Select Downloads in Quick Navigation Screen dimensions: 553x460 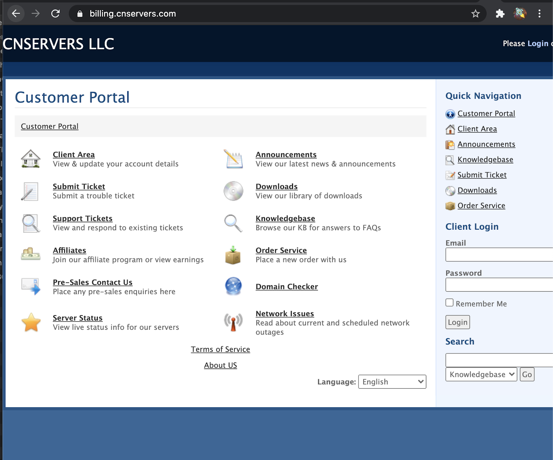pyautogui.click(x=477, y=190)
